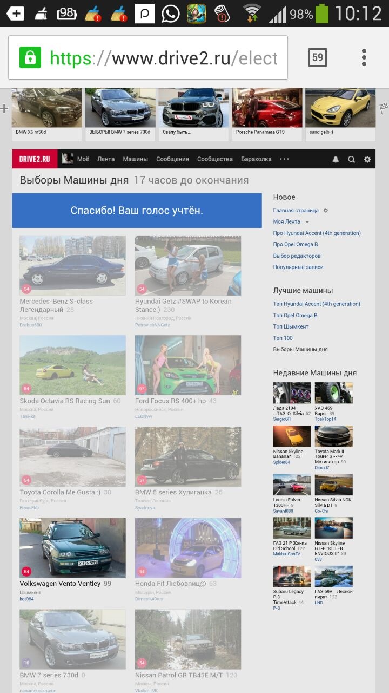Open the browser tabs counter showing 59
This screenshot has height=693, width=389.
click(x=318, y=57)
